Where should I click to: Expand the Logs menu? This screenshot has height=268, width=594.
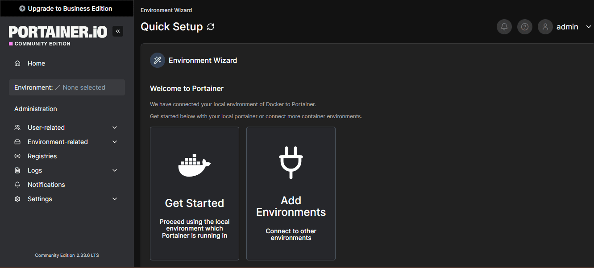pos(115,170)
